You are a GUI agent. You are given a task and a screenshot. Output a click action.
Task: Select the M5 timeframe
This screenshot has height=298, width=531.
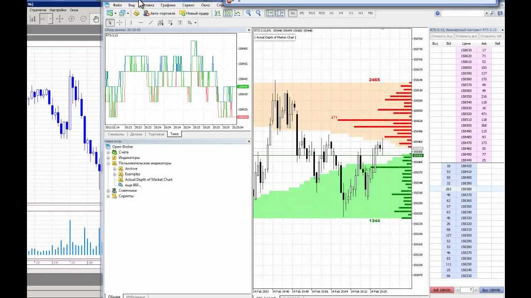pos(302,13)
